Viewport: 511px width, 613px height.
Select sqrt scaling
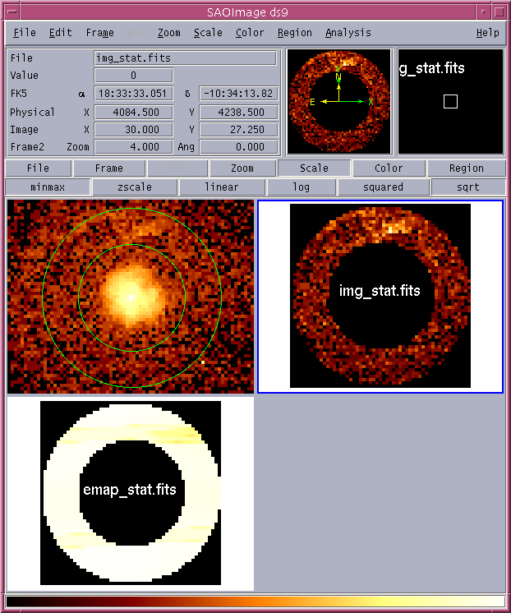click(x=468, y=187)
